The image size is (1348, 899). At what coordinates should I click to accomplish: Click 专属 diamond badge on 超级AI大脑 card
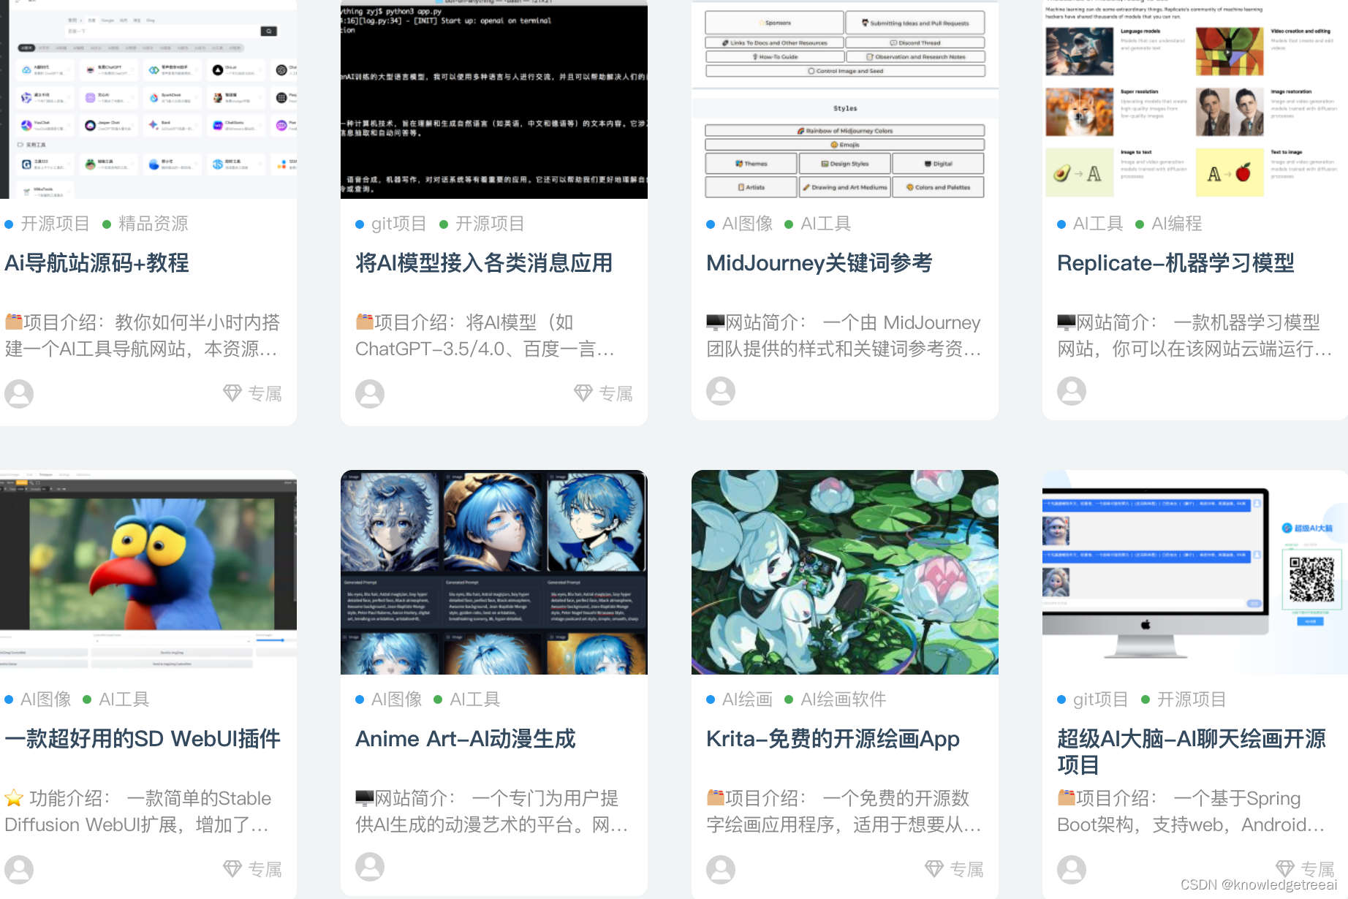tap(1305, 868)
